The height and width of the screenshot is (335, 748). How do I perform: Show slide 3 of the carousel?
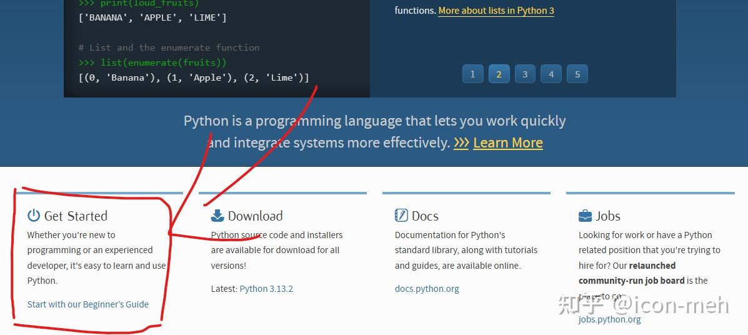coord(525,74)
